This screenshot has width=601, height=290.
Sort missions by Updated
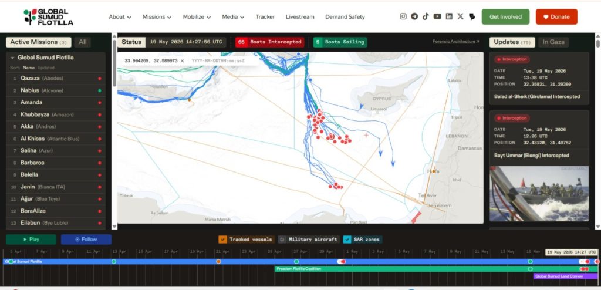coord(46,68)
